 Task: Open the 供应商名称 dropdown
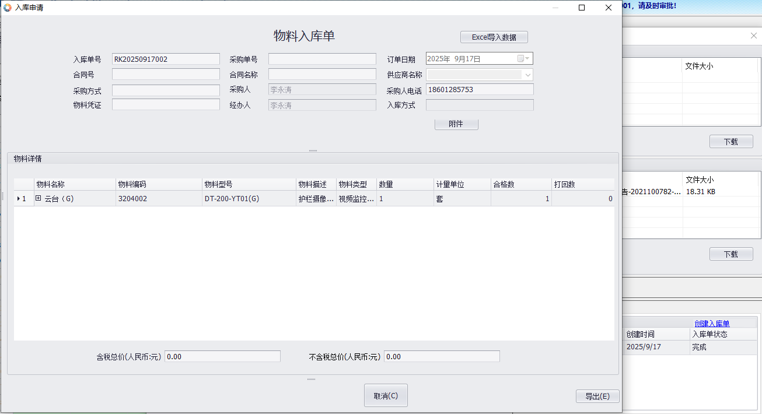point(527,75)
